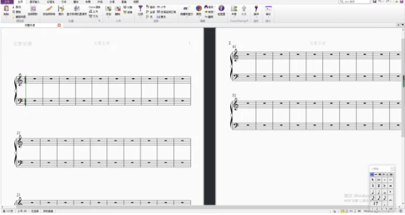The width and height of the screenshot is (405, 215).
Task: Select the quarter note on the keypad
Action: pyautogui.click(x=372, y=192)
